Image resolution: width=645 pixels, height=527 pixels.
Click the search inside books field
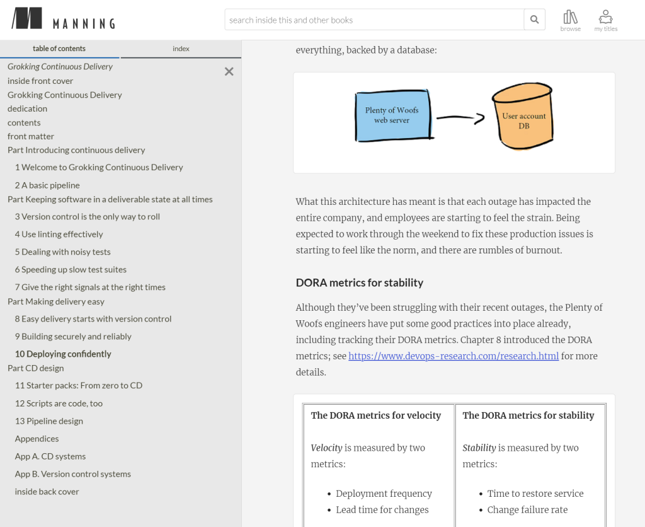374,20
